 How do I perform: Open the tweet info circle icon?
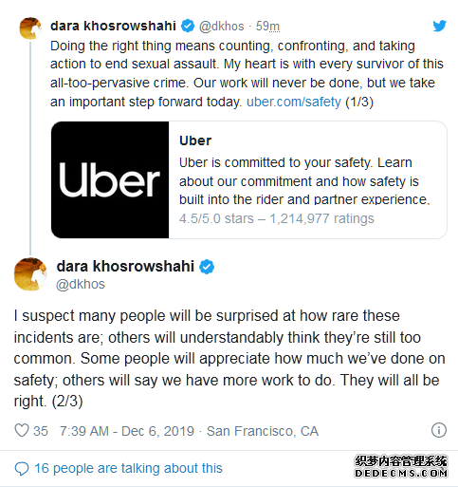point(439,430)
